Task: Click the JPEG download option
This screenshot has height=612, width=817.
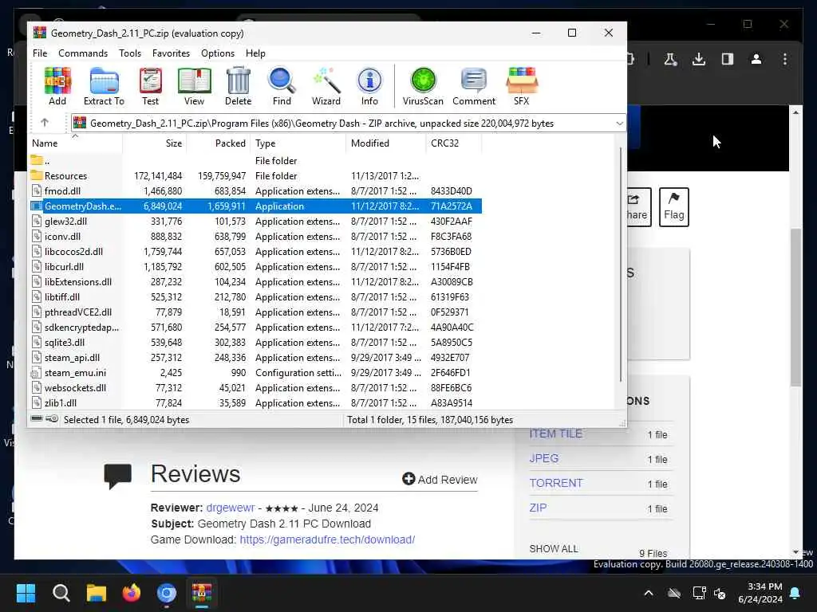Action: pos(543,458)
